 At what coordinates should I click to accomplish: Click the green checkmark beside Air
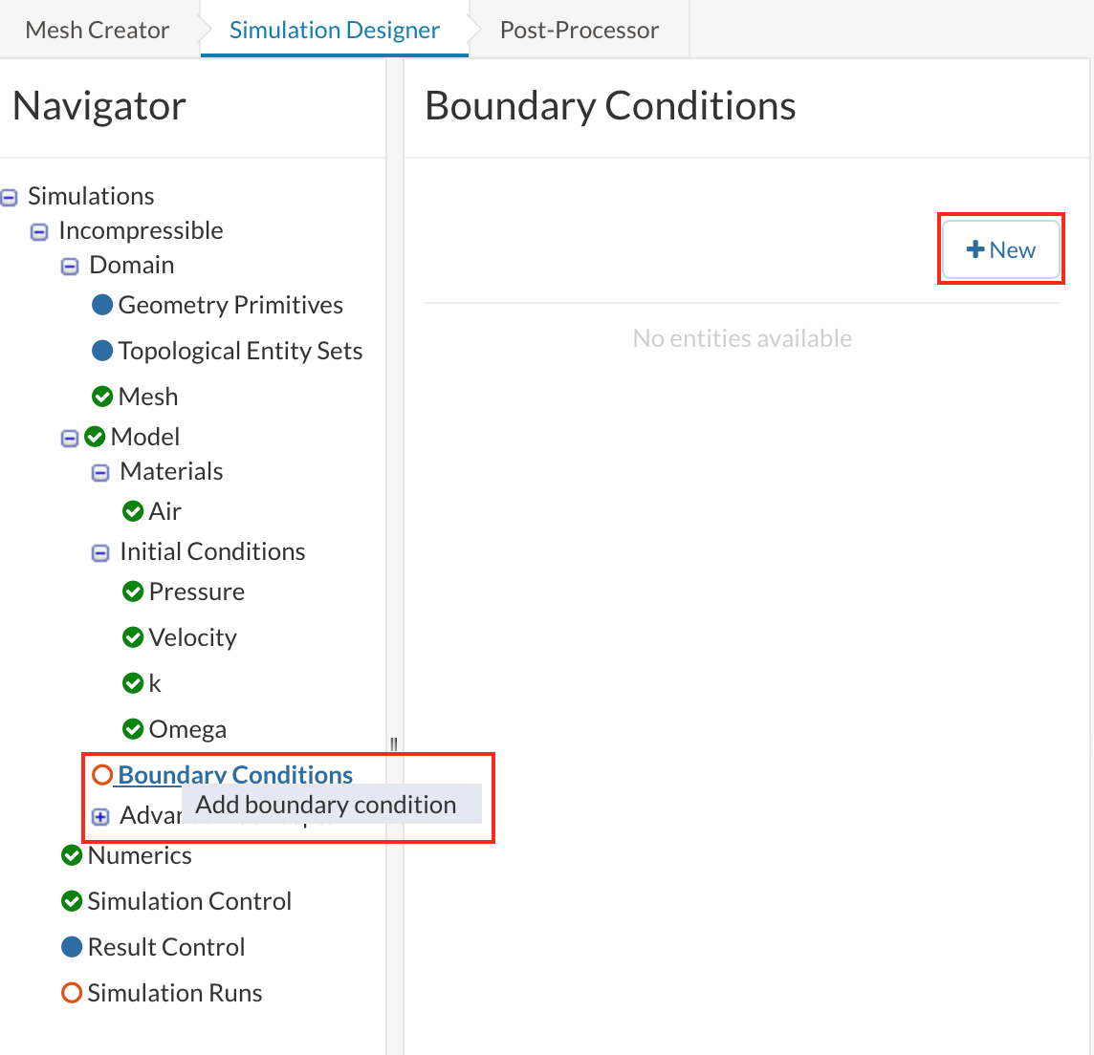tap(133, 511)
